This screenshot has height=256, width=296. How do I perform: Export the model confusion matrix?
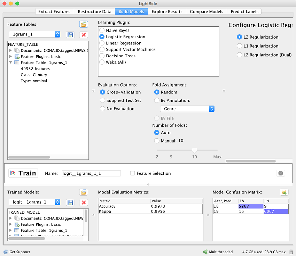[x=285, y=192]
